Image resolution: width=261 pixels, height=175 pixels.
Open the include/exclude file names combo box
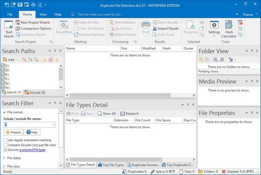coord(53,125)
